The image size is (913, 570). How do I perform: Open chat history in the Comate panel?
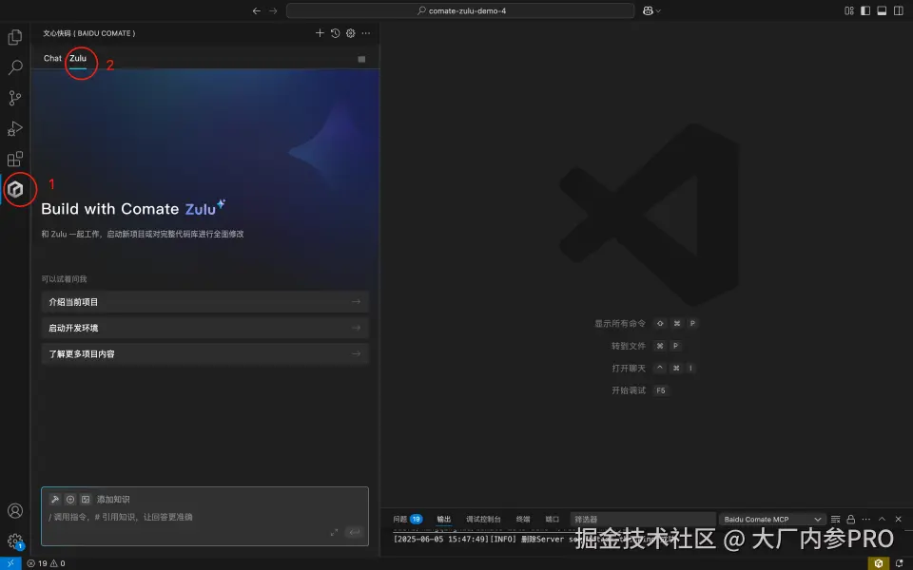pos(334,32)
